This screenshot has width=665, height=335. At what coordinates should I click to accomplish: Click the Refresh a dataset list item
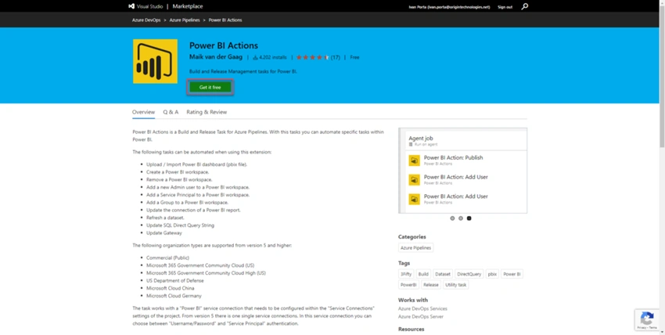pyautogui.click(x=165, y=218)
